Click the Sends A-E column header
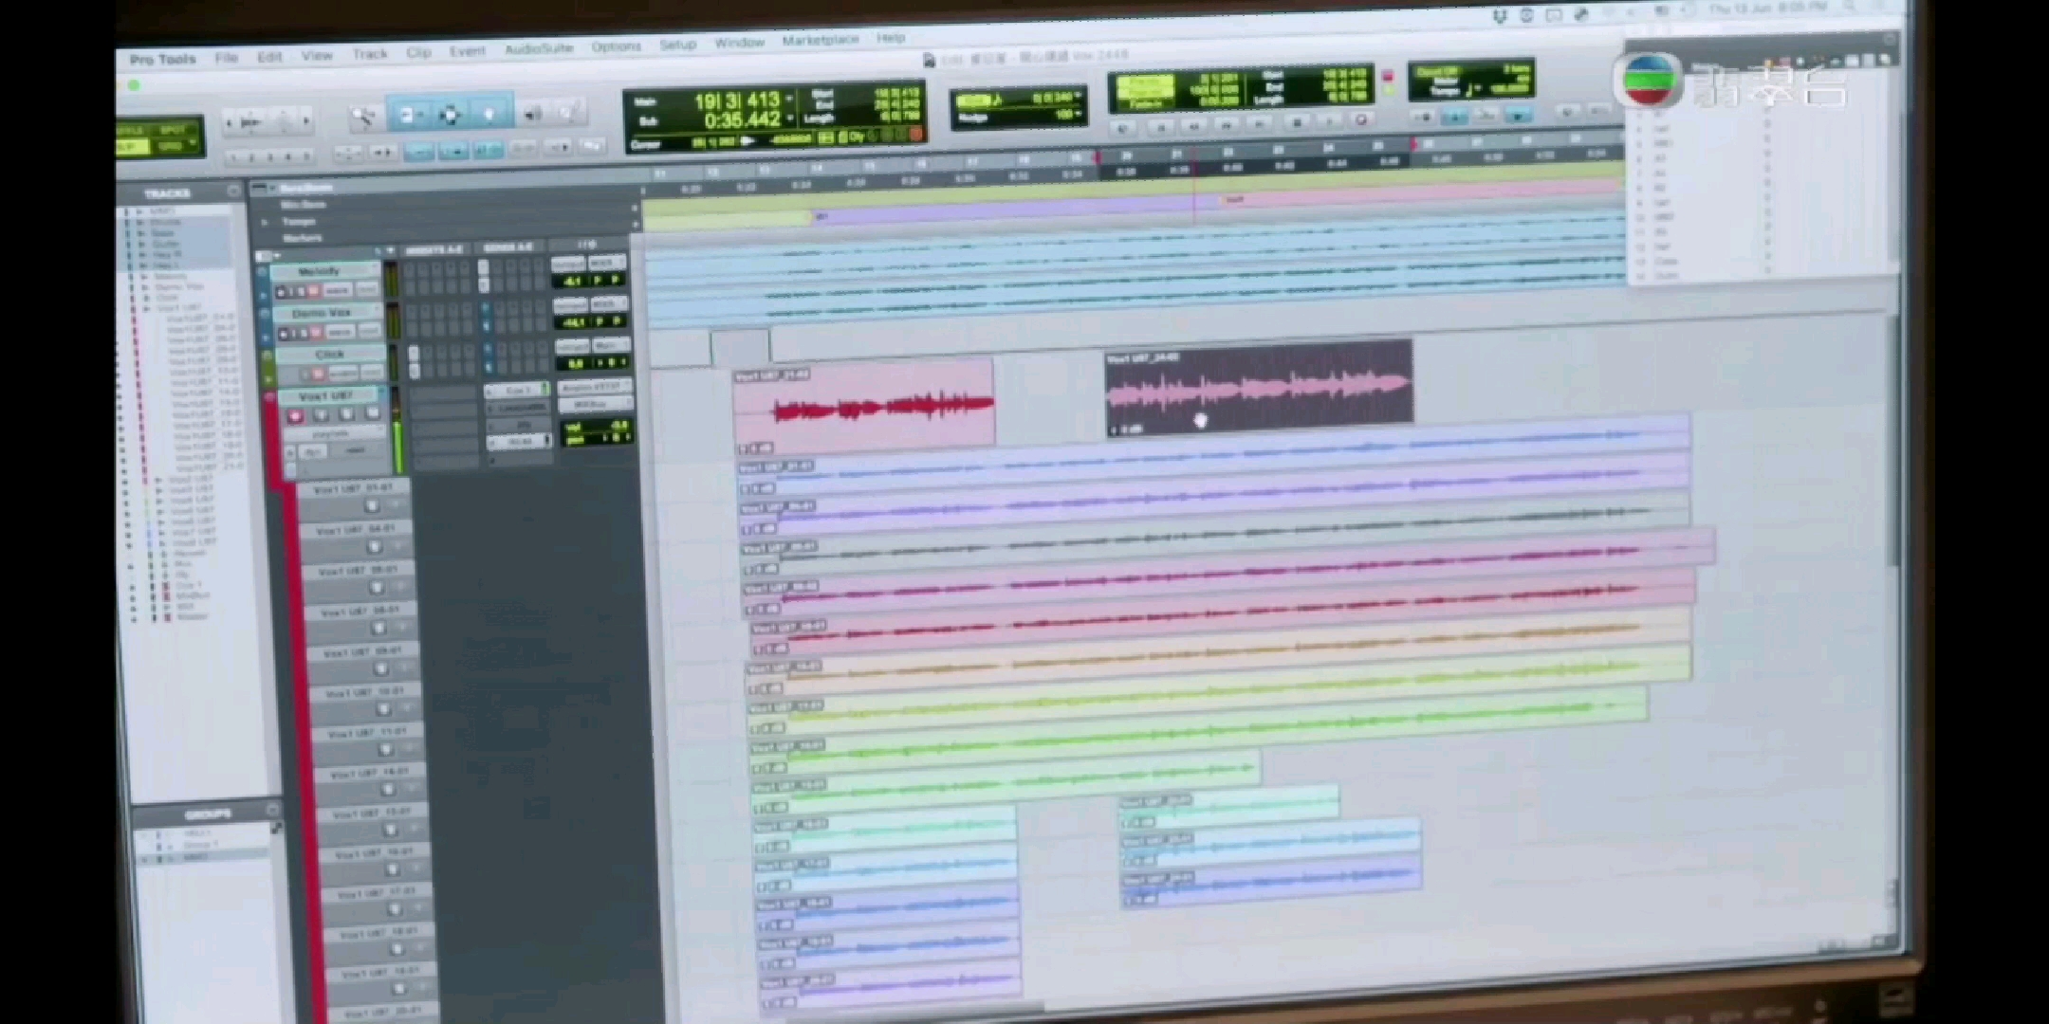The image size is (2049, 1024). (508, 247)
